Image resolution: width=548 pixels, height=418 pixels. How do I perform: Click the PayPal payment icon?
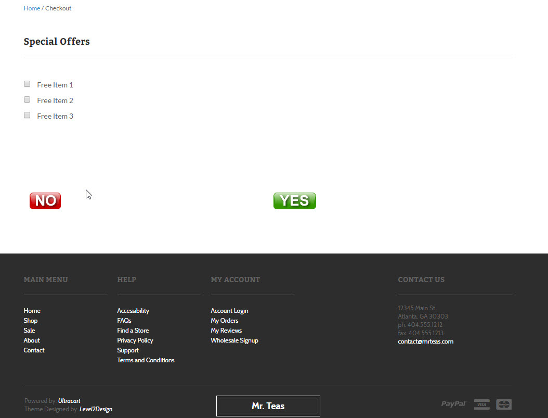pyautogui.click(x=453, y=404)
